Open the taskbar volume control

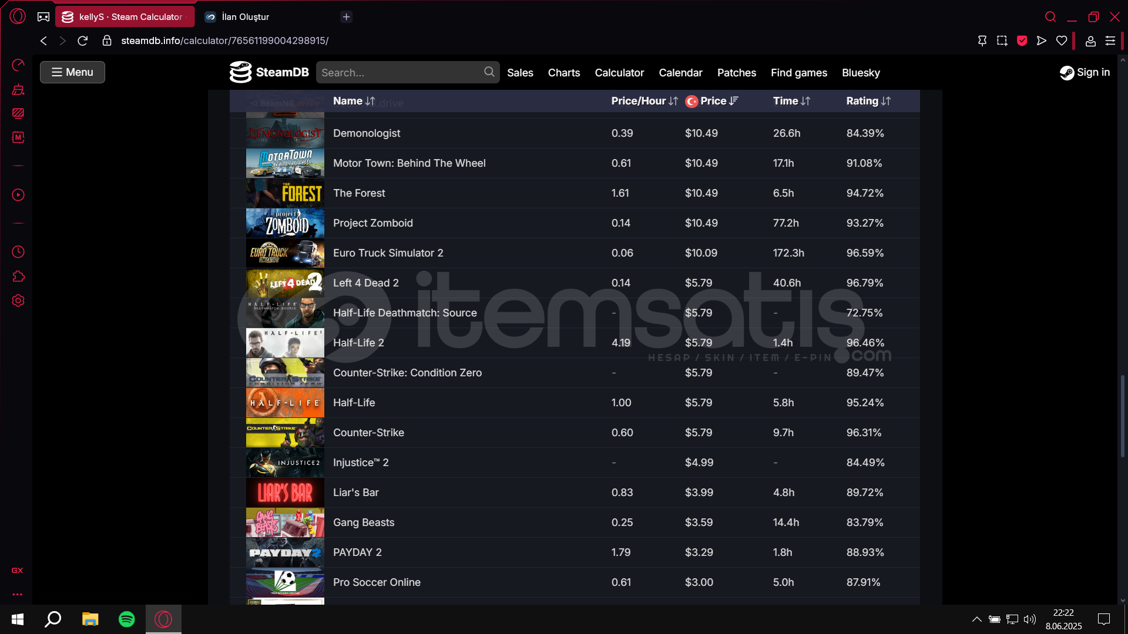(x=1029, y=619)
